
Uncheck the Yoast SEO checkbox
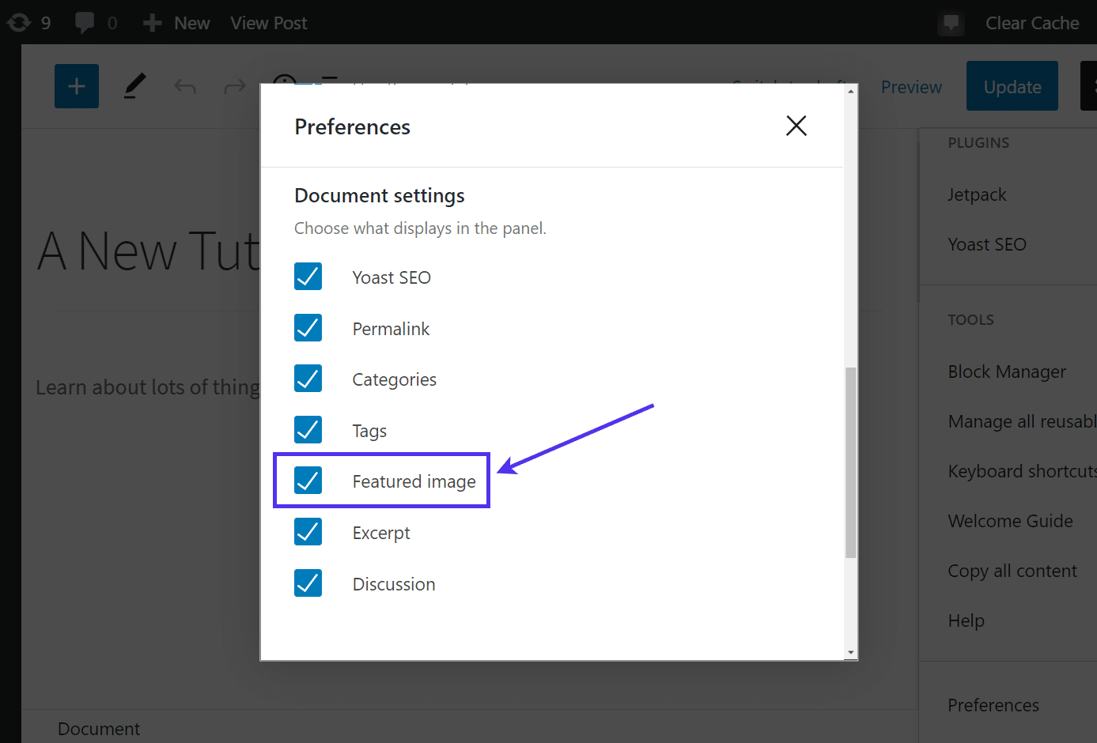pyautogui.click(x=308, y=277)
